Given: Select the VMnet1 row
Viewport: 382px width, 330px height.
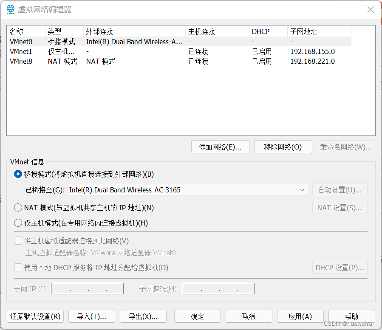Looking at the screenshot, I should [x=180, y=51].
